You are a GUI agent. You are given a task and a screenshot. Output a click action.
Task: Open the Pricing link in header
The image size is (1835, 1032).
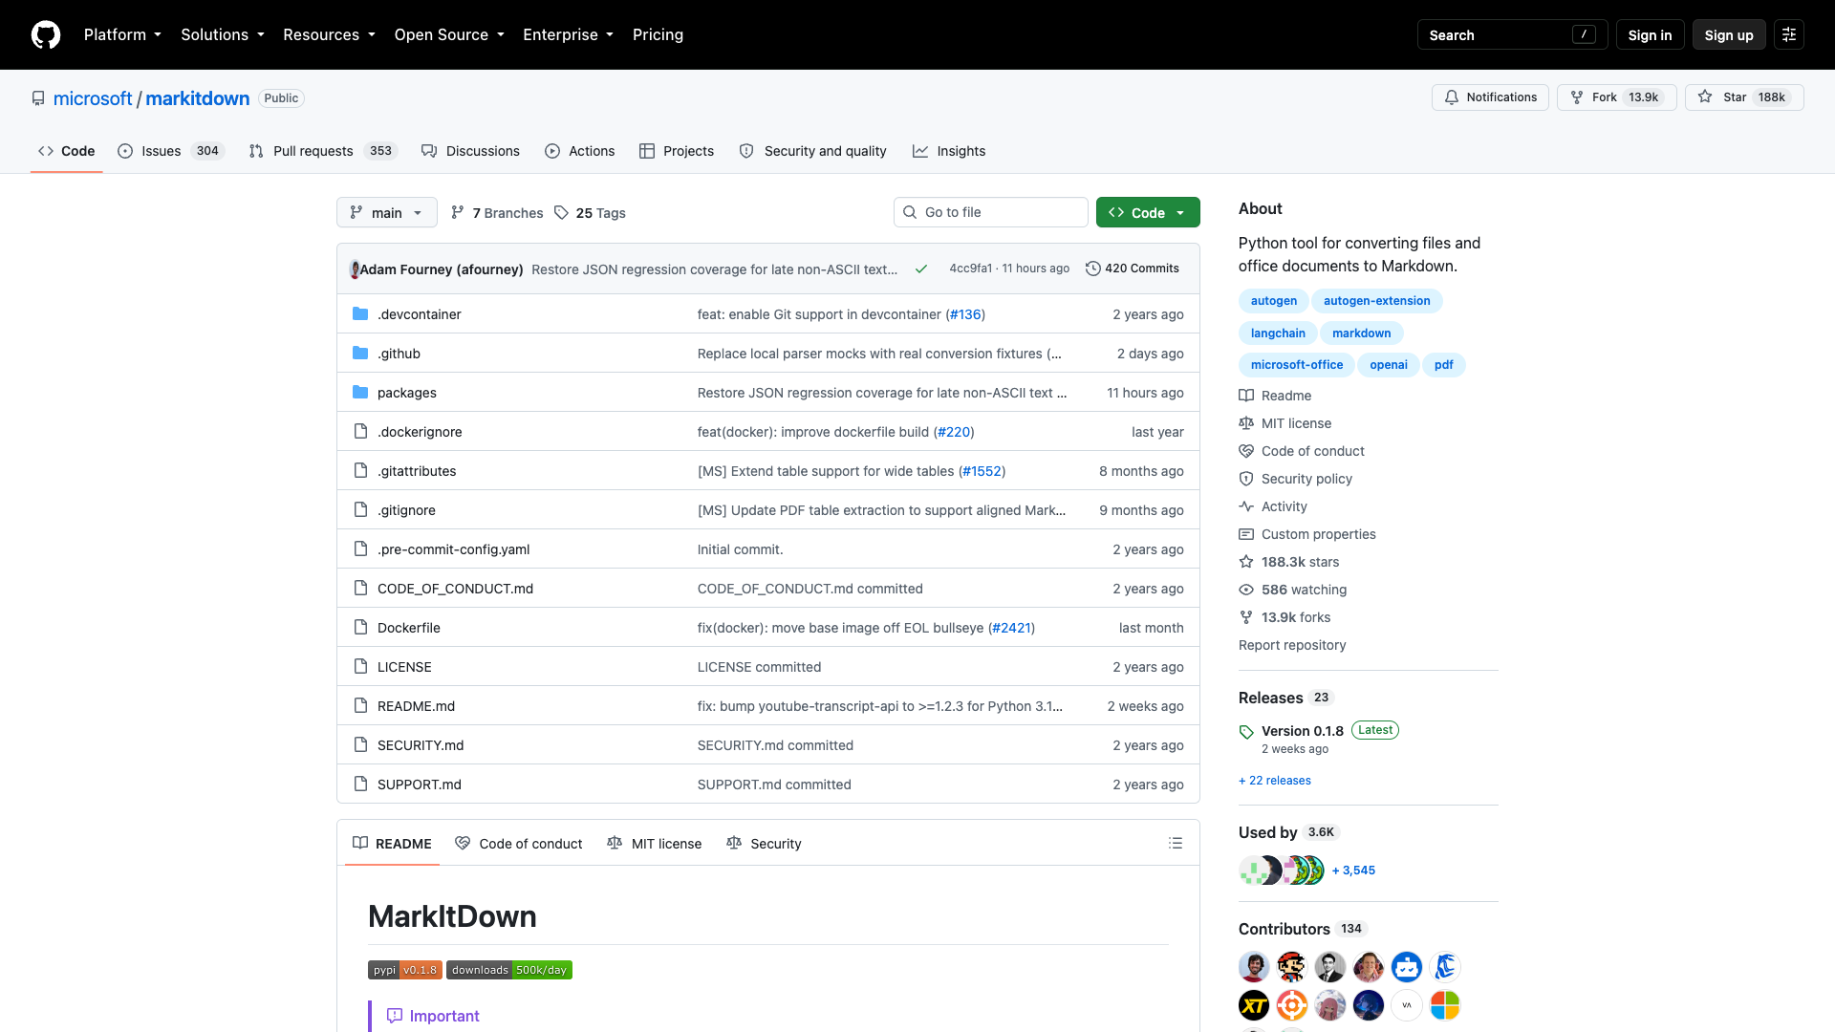click(x=658, y=34)
